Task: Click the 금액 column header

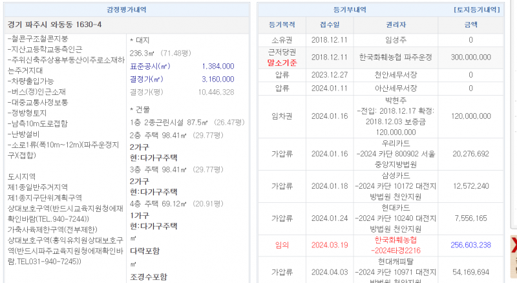Action: click(470, 25)
